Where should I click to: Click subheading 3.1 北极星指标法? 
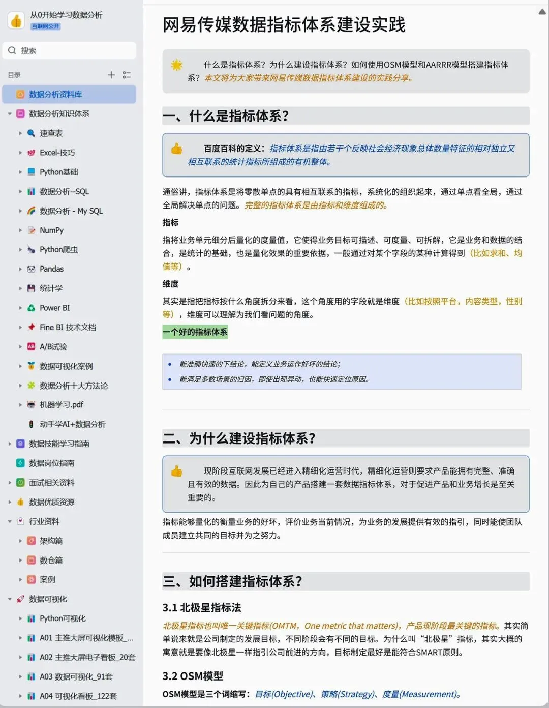tap(201, 607)
